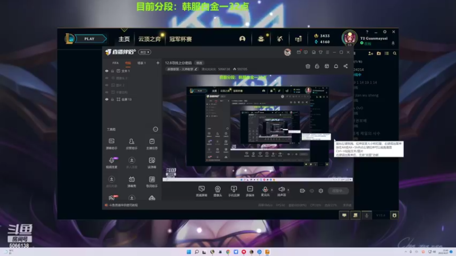Collapse the 工具箱 toolbox panel
456x256 pixels.
coord(156,129)
